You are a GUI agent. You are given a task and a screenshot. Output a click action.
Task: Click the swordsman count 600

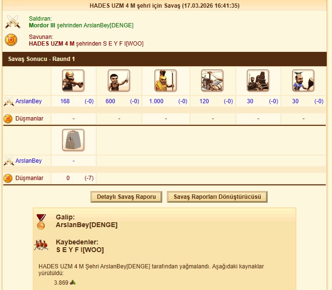tap(110, 101)
